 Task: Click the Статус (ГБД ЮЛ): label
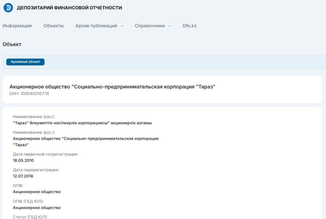[x=30, y=217]
